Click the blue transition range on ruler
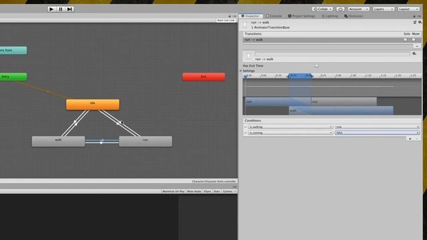 300,76
